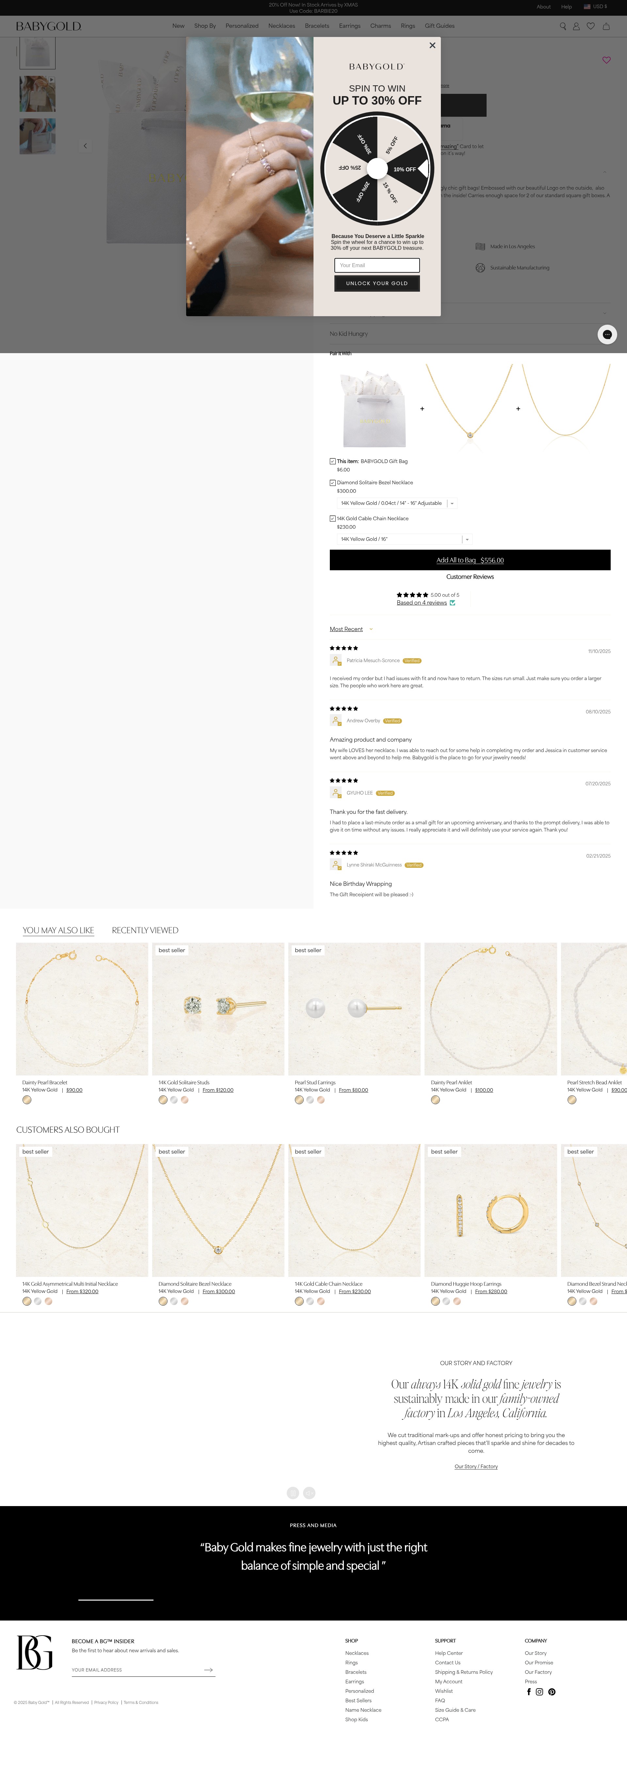Click the center of the spin wheel

[377, 168]
